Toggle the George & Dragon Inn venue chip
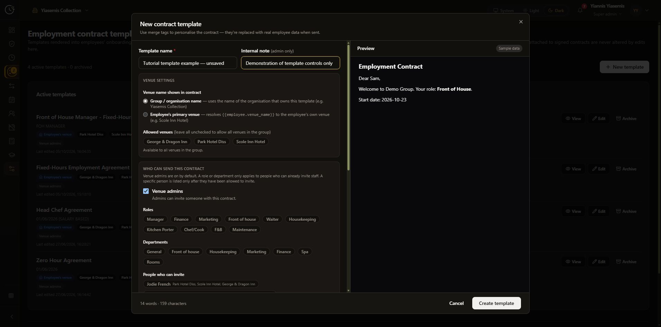661x327 pixels. coord(167,142)
